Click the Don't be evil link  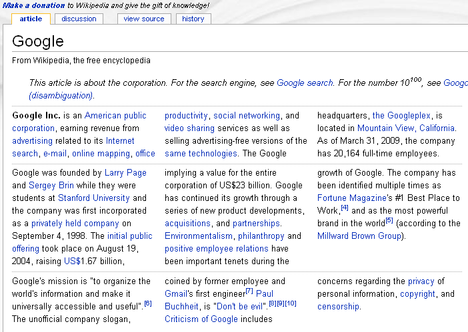[x=239, y=307]
